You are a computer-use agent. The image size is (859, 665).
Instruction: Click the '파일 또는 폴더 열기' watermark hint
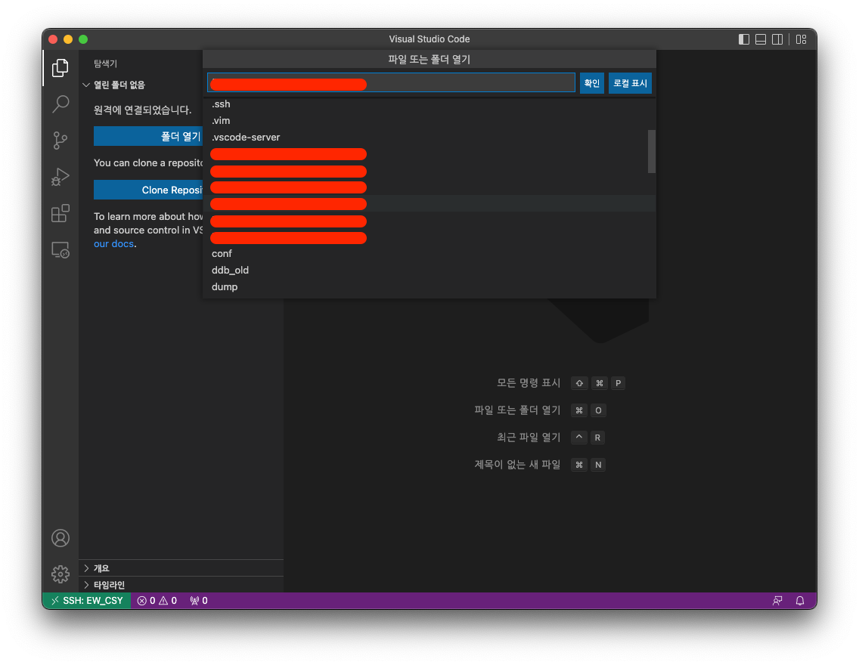pos(517,410)
